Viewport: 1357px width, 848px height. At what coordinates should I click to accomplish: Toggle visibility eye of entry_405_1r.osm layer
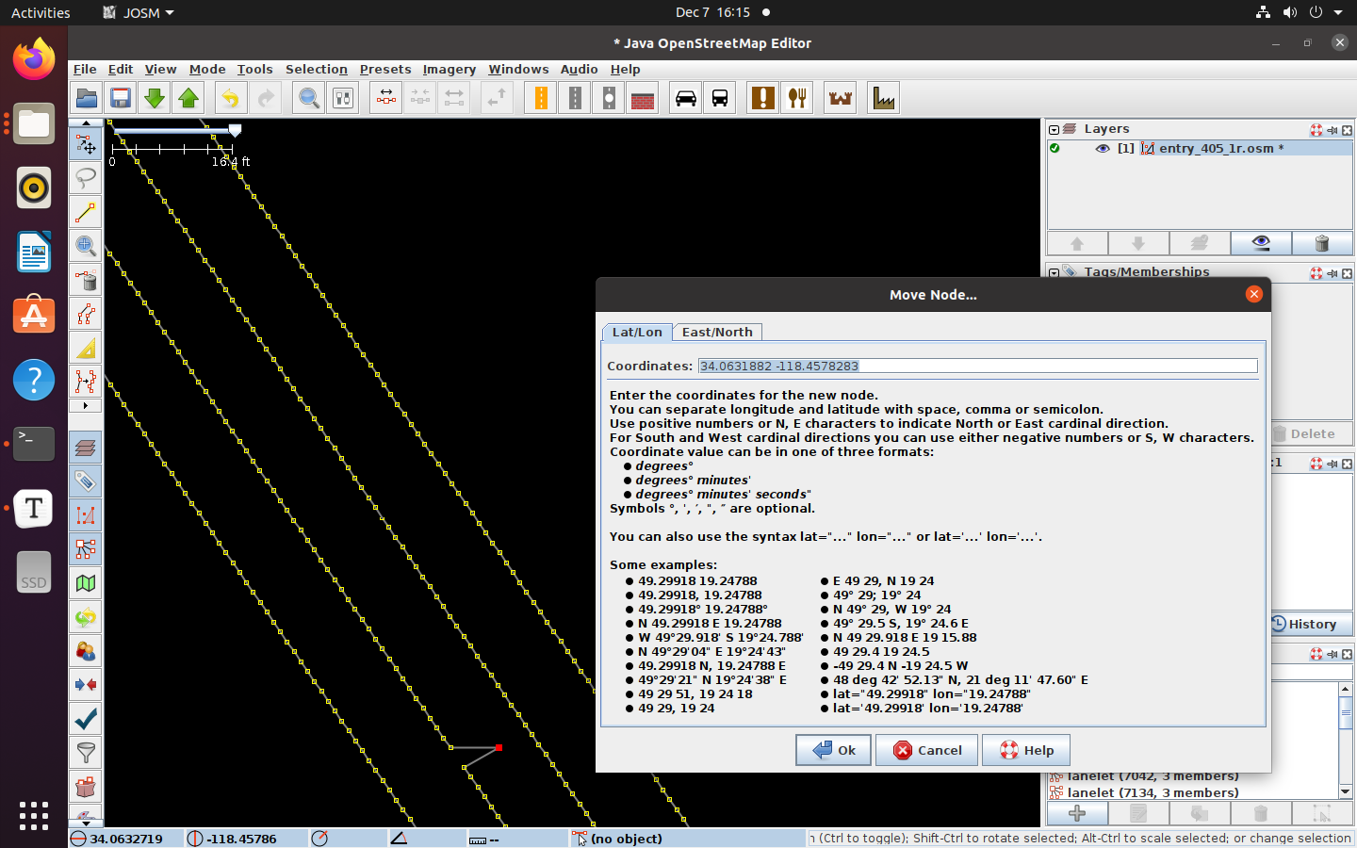(x=1103, y=148)
